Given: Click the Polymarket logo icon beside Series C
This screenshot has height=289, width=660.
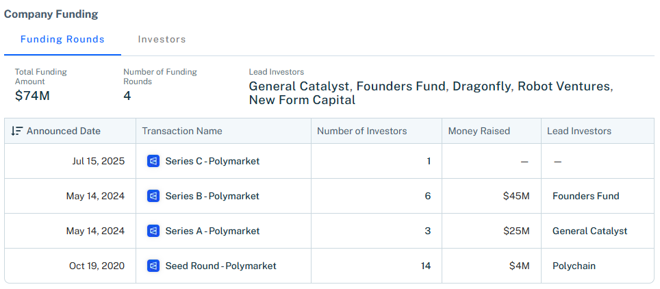Looking at the screenshot, I should [153, 162].
